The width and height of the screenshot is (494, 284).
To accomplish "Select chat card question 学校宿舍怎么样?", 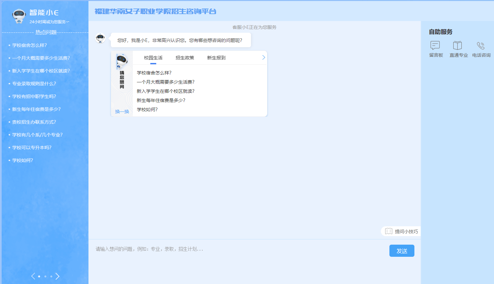I will (154, 73).
